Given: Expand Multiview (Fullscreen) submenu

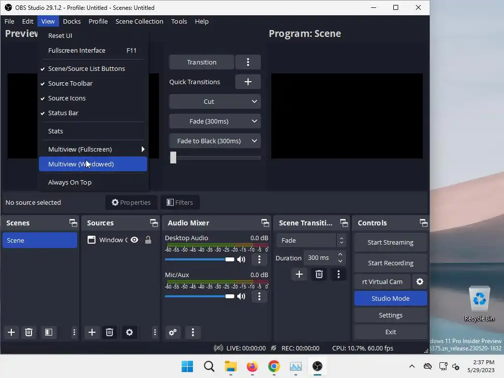Looking at the screenshot, I should point(93,149).
